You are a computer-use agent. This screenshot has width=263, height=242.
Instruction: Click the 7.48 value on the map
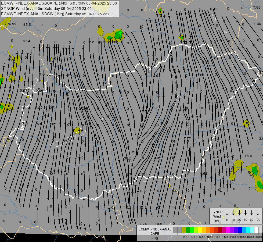(39, 107)
